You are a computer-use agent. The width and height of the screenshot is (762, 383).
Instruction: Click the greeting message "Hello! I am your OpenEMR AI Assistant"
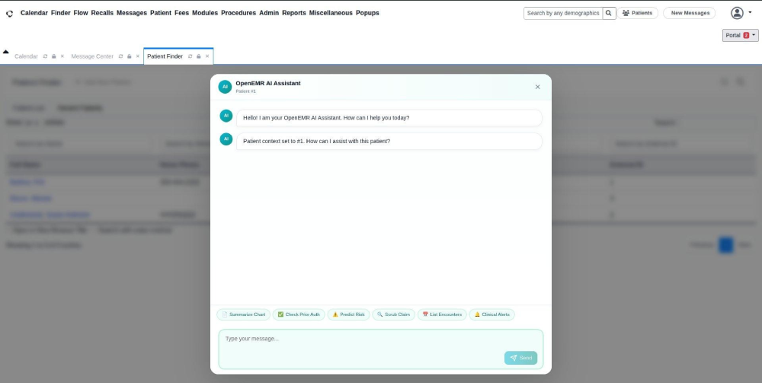pos(389,118)
